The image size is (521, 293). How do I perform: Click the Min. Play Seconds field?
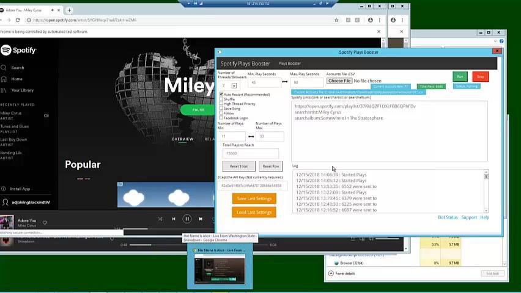tap(264, 82)
